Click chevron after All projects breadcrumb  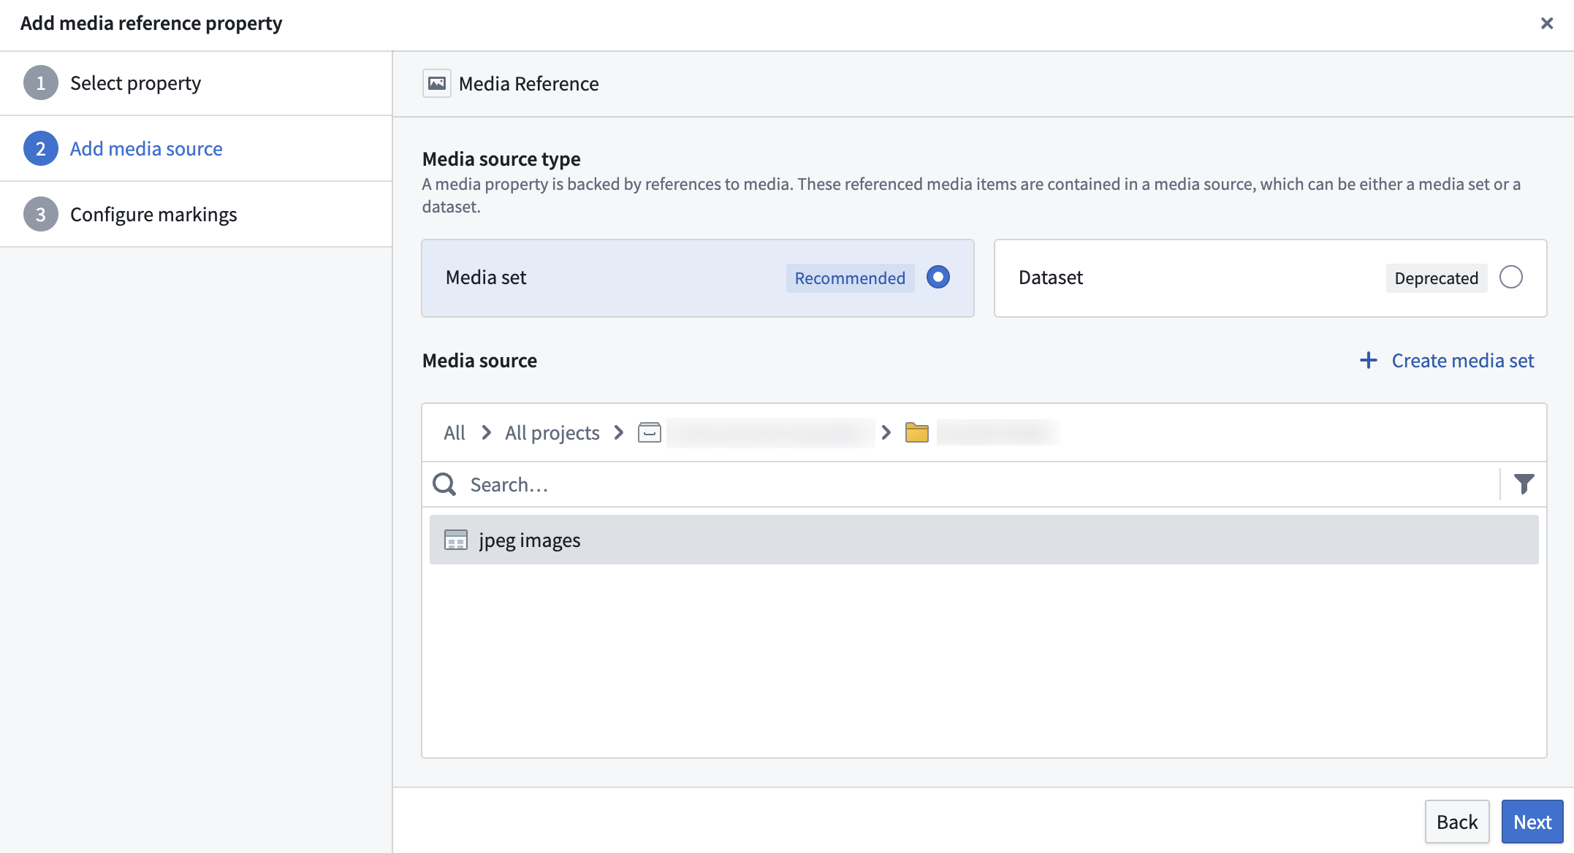pos(619,432)
